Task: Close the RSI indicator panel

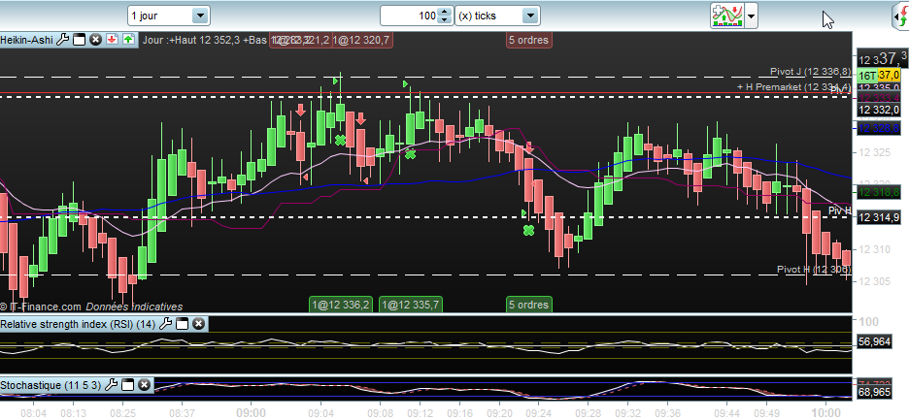Action: point(199,324)
